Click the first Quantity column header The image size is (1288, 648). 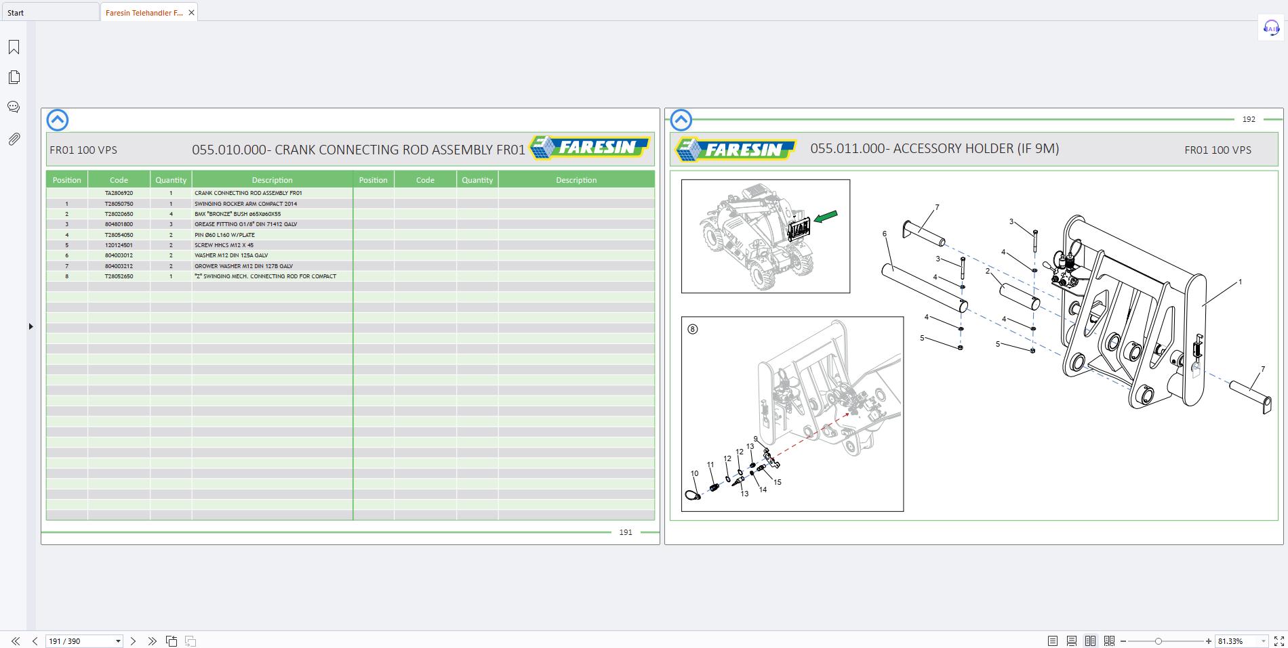coord(171,179)
